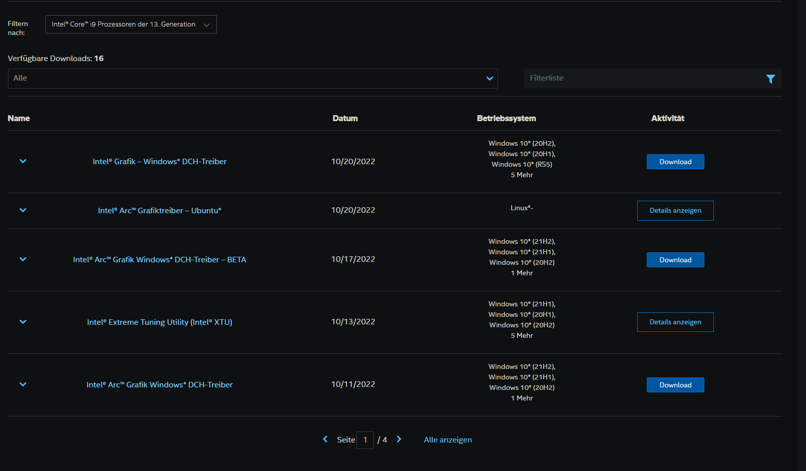Expand Intel Grafik Windows DCH-Treiber row

(x=23, y=161)
